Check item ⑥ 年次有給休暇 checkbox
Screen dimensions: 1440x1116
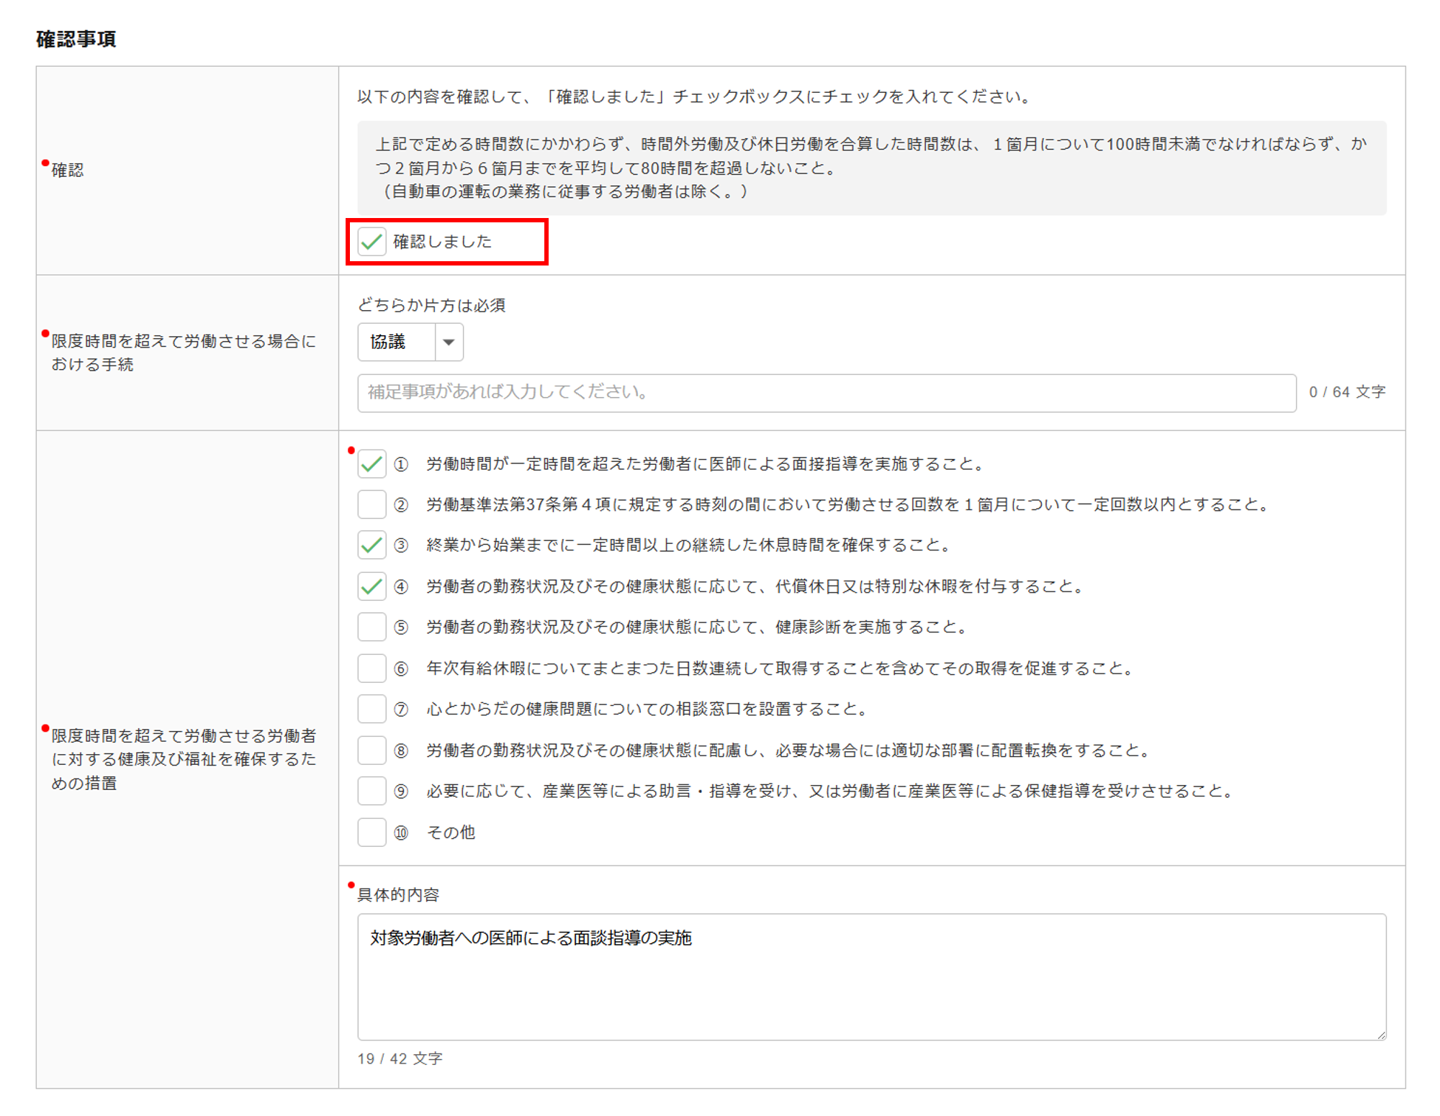[372, 668]
